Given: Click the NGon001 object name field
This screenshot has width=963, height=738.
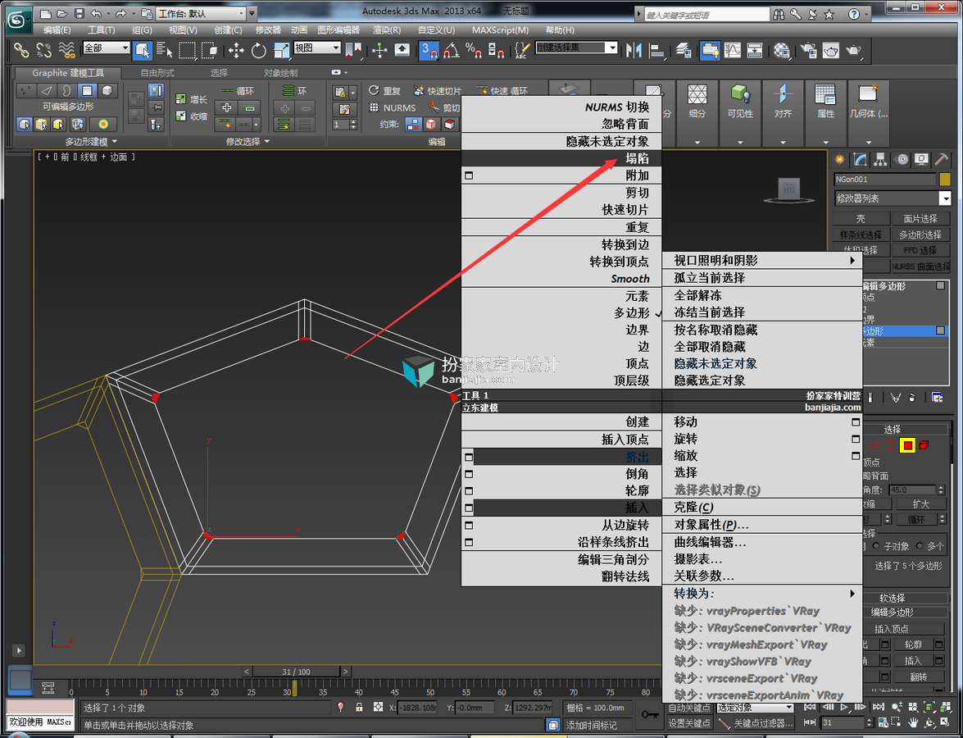Looking at the screenshot, I should click(884, 180).
